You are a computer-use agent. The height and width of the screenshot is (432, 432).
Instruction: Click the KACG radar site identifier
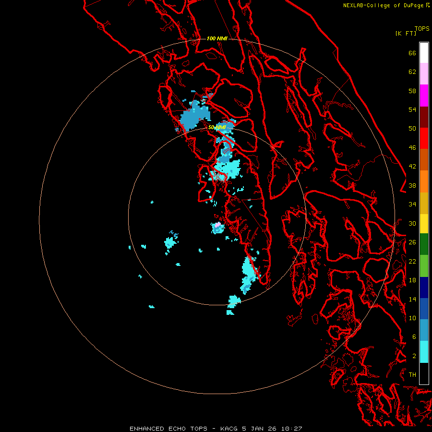(x=228, y=429)
